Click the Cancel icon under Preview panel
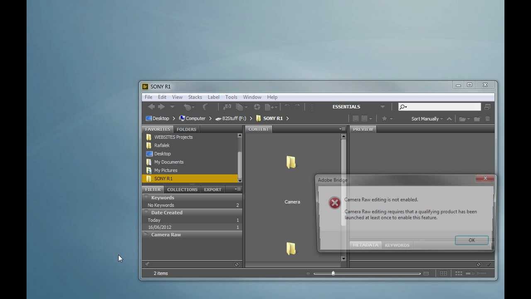 (479, 264)
